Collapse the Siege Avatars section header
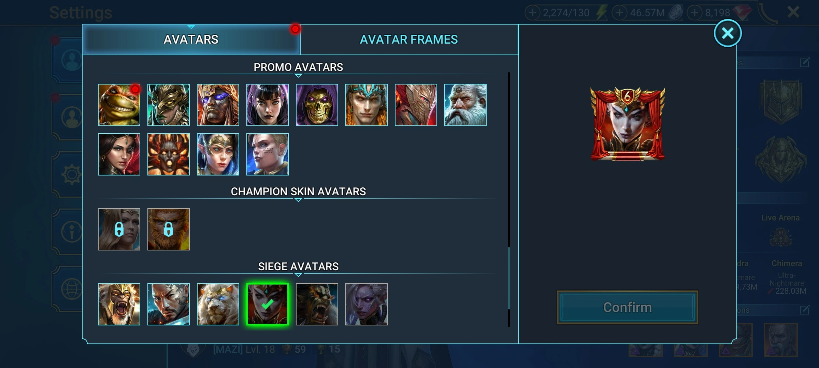The image size is (819, 368). (298, 267)
